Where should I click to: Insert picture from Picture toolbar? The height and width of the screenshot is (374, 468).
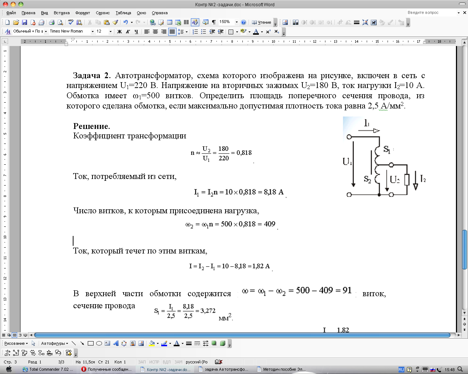click(x=285, y=22)
